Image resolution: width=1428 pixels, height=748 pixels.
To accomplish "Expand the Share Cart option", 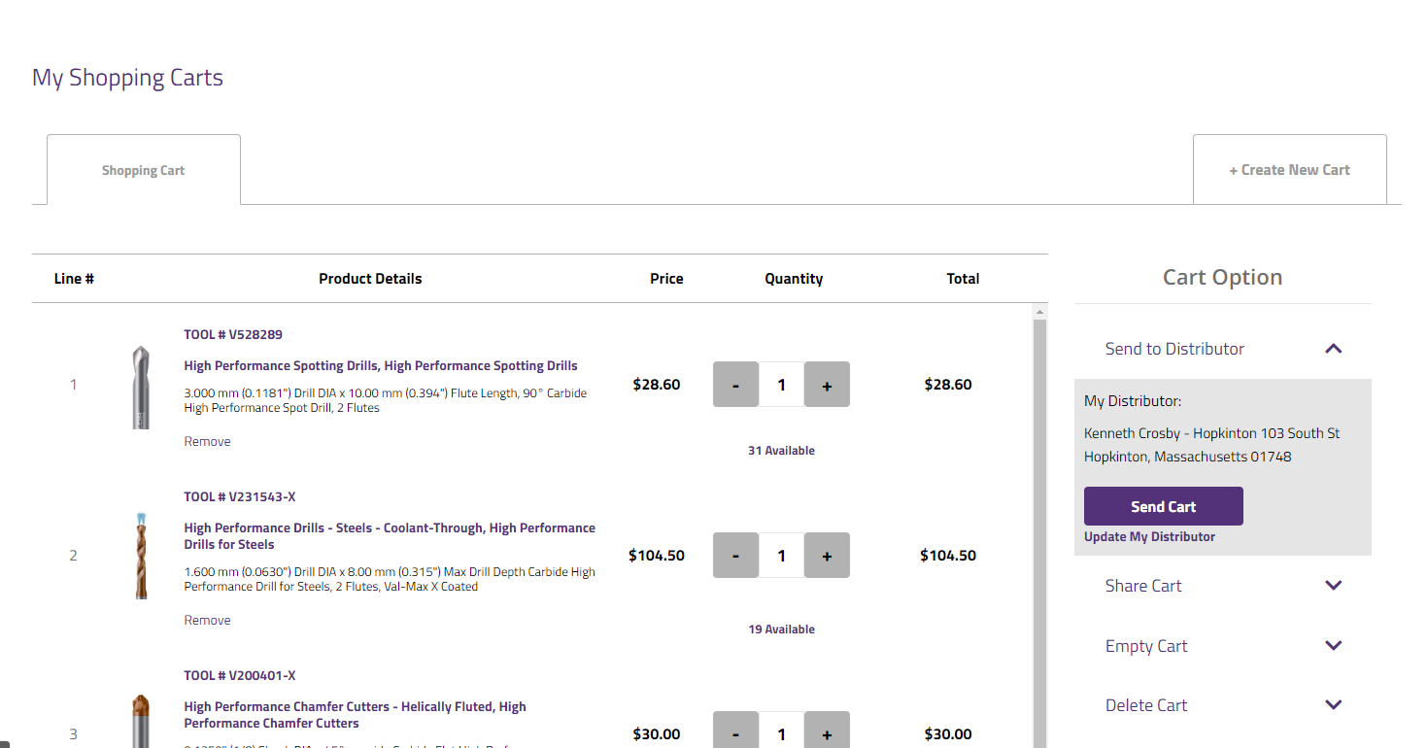I will (x=1333, y=585).
